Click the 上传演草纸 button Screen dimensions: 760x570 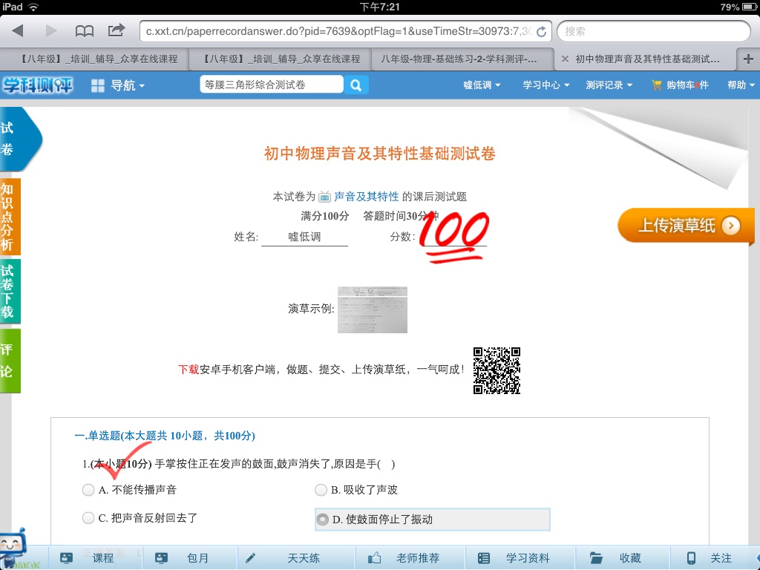tap(685, 226)
